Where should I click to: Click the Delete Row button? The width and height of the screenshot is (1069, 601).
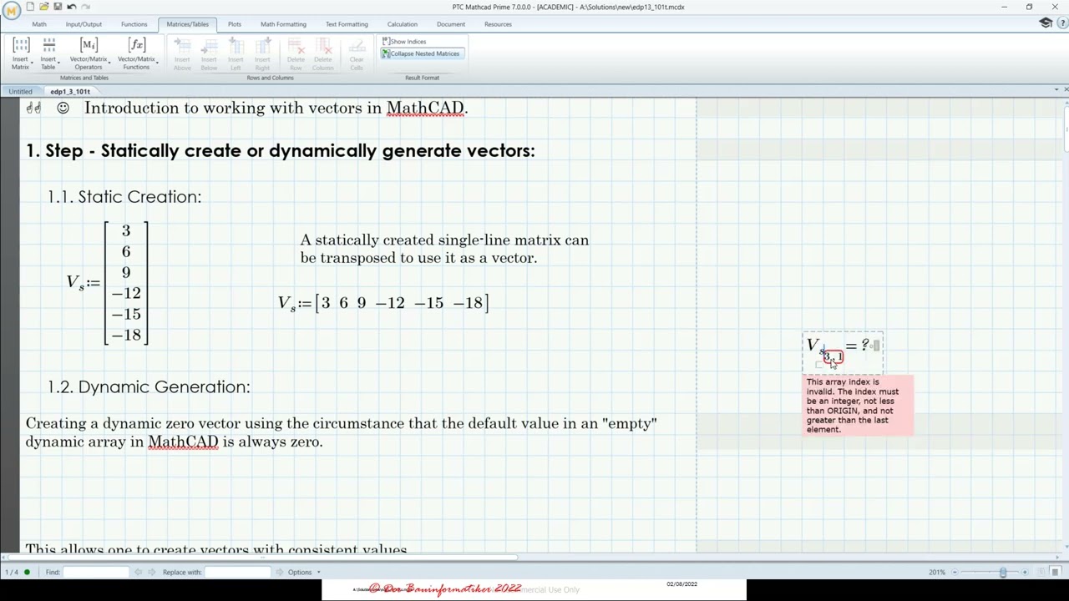(296, 55)
